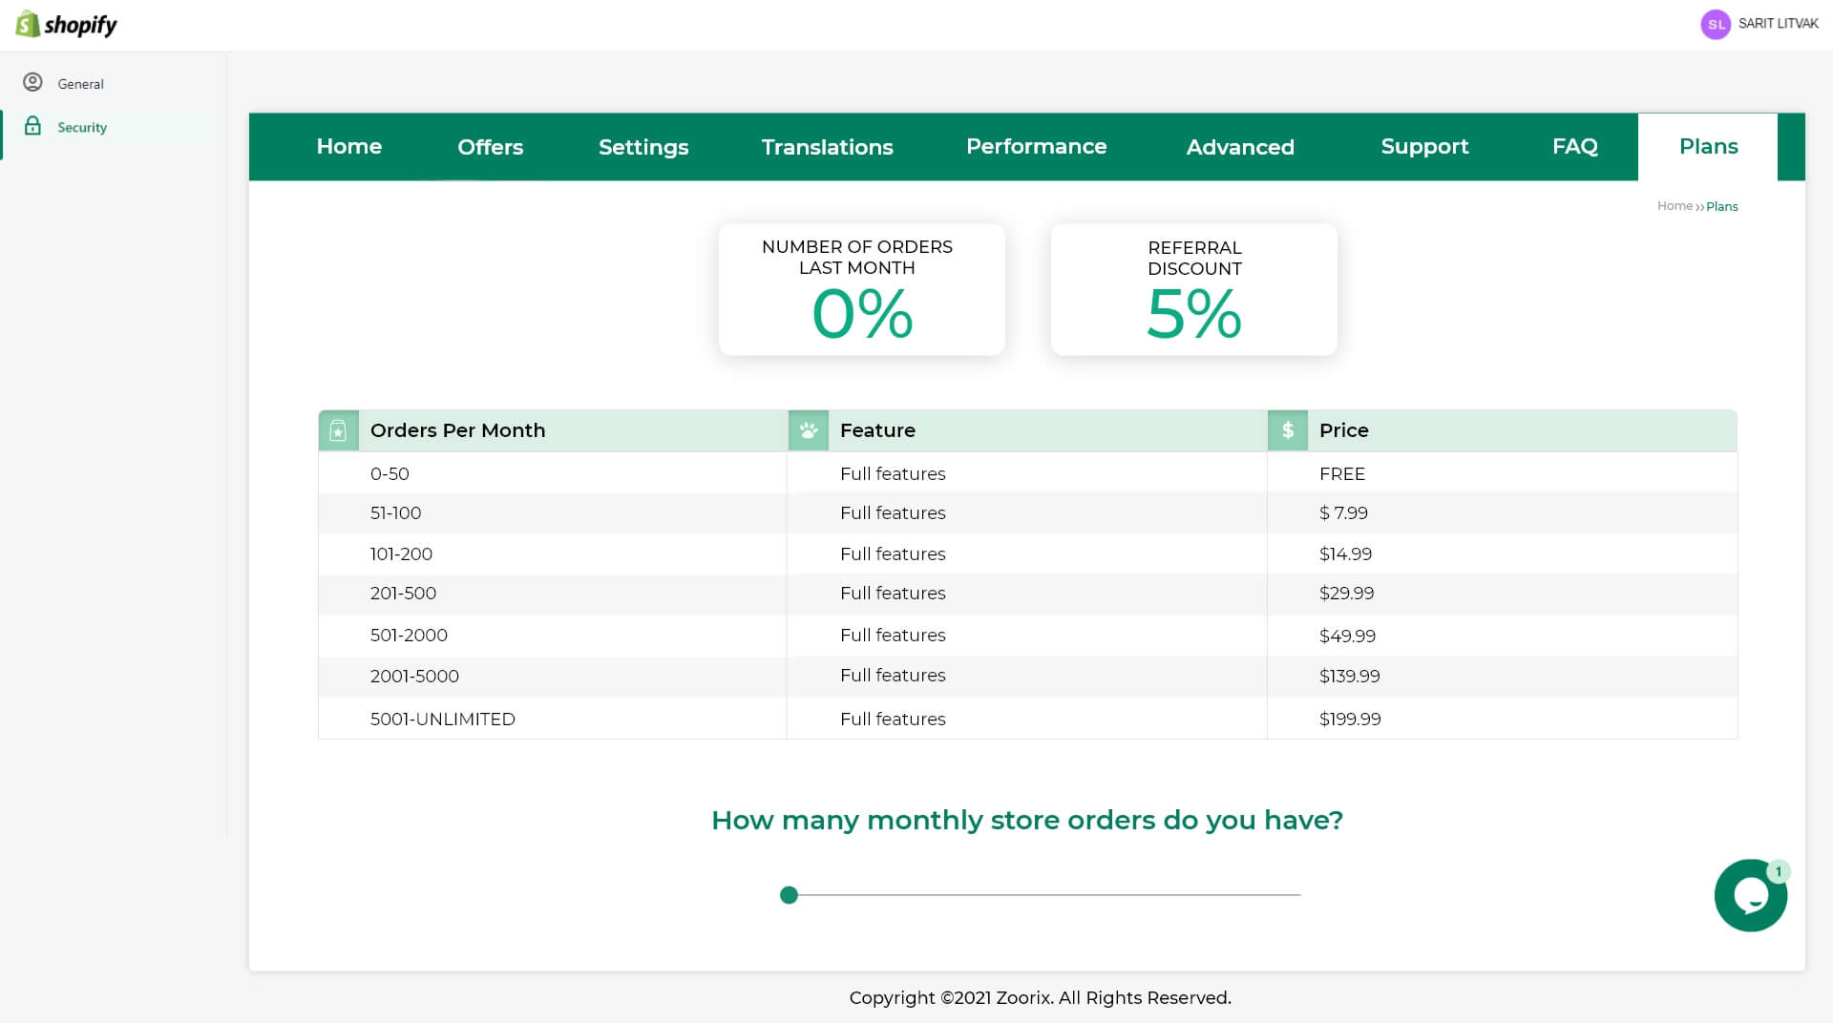The width and height of the screenshot is (1833, 1023).
Task: Open the Translations tab
Action: pos(828,147)
